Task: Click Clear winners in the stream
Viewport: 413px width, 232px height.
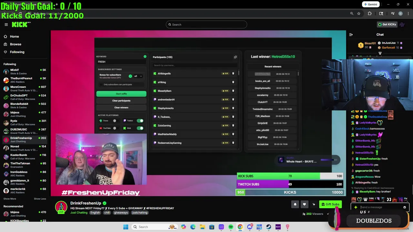Action: (x=121, y=107)
